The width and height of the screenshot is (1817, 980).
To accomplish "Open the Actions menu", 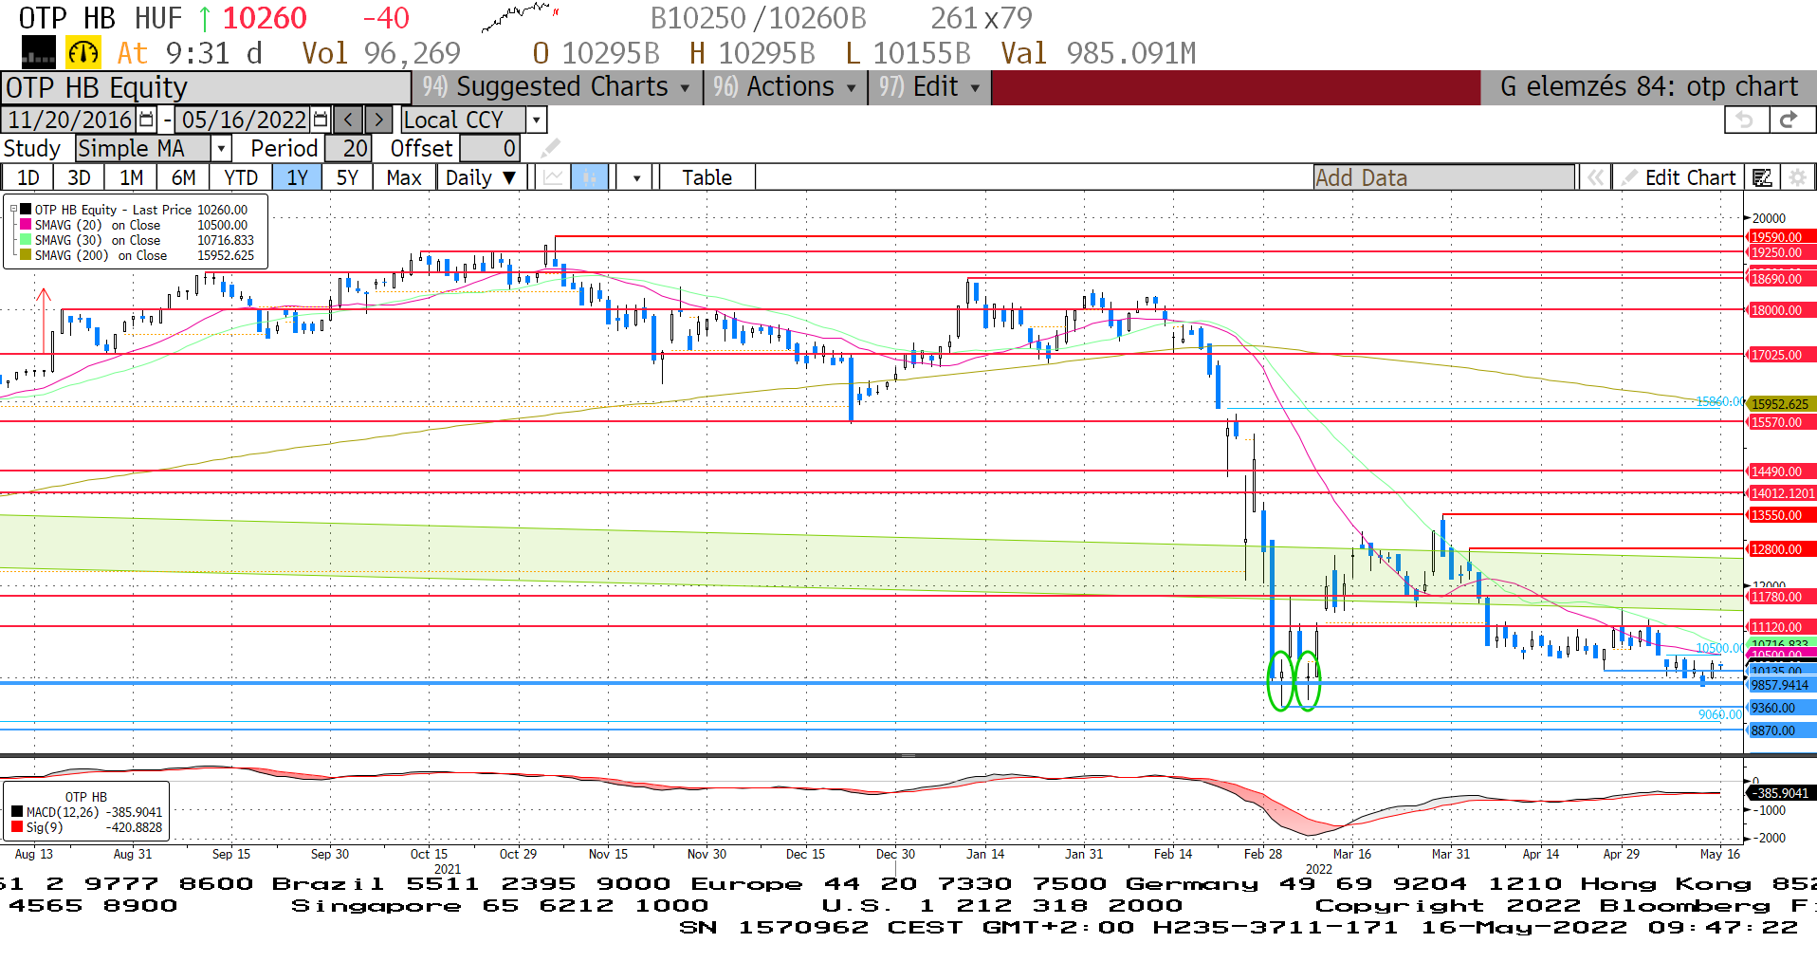I will pyautogui.click(x=785, y=87).
